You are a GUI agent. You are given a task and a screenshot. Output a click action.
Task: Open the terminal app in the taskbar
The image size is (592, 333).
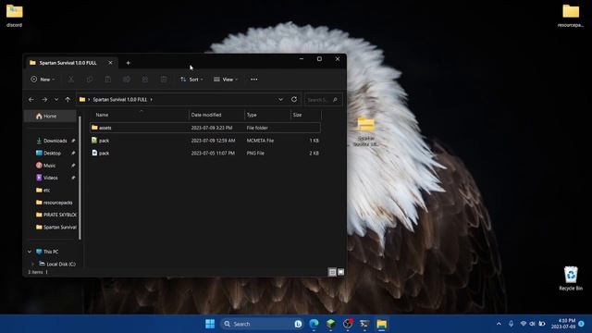pyautogui.click(x=364, y=324)
